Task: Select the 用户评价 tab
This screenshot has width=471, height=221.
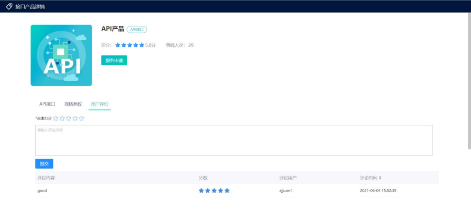Action: pos(99,104)
